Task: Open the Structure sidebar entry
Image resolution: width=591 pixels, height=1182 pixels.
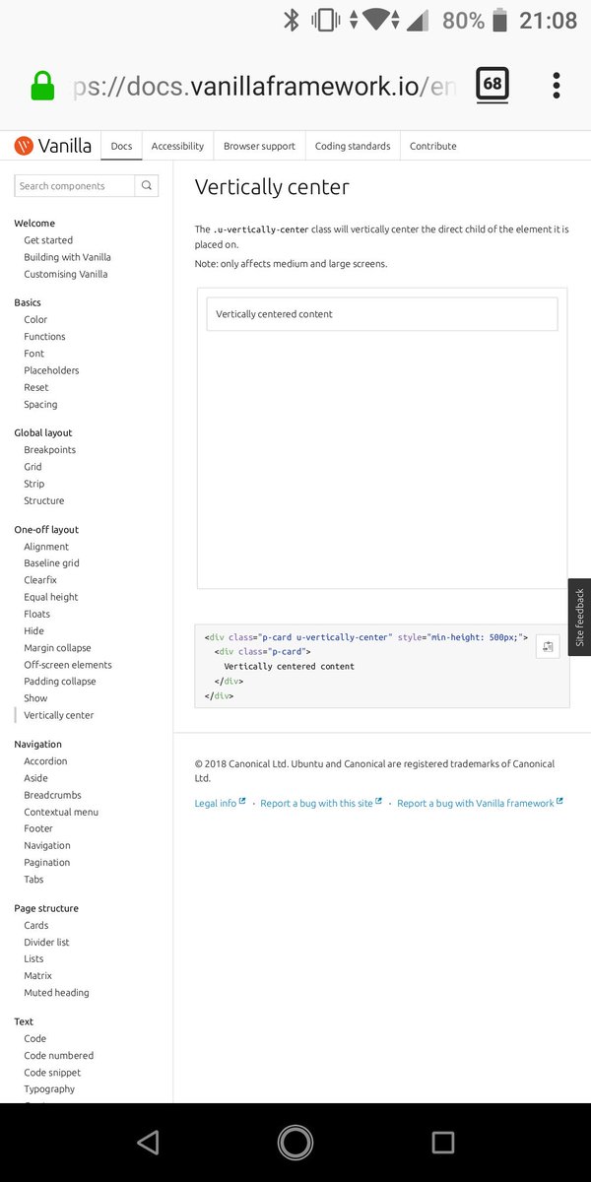Action: pyautogui.click(x=43, y=500)
